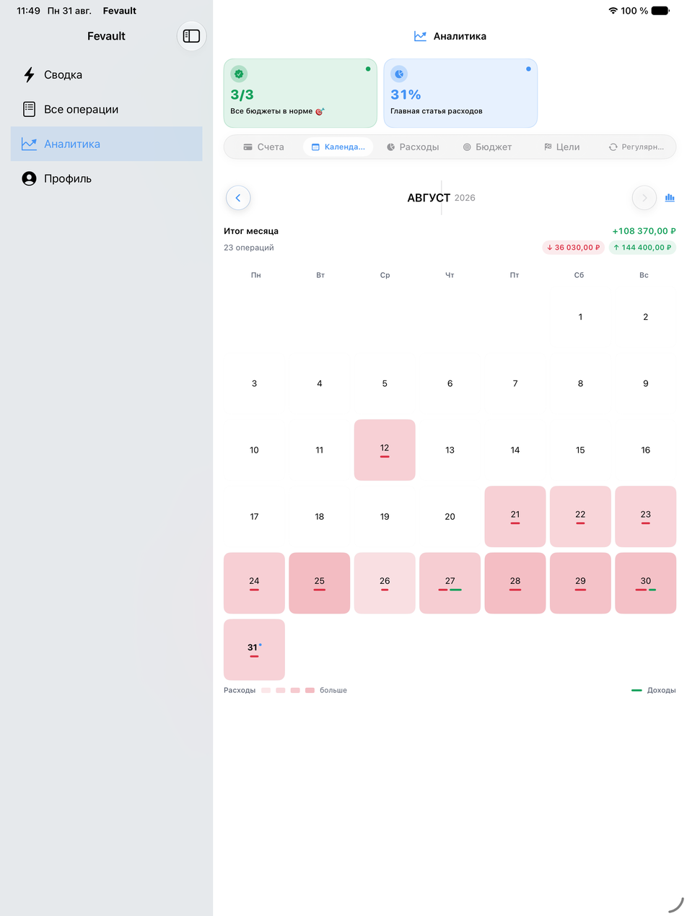Click the person icon next to Профиль
The width and height of the screenshot is (687, 916).
point(29,179)
